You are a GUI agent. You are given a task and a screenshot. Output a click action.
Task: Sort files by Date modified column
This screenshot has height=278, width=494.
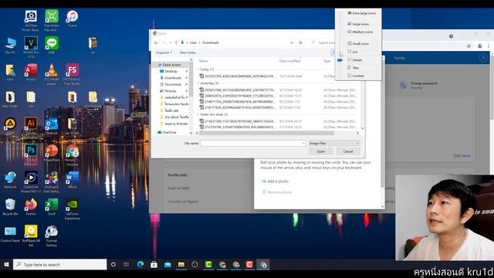tap(289, 61)
